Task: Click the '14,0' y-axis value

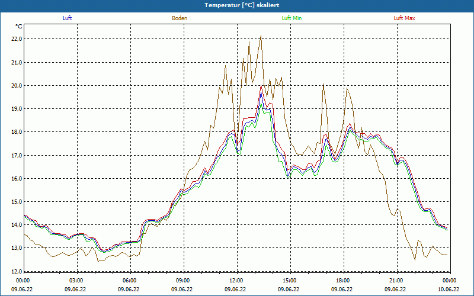Action: point(17,225)
